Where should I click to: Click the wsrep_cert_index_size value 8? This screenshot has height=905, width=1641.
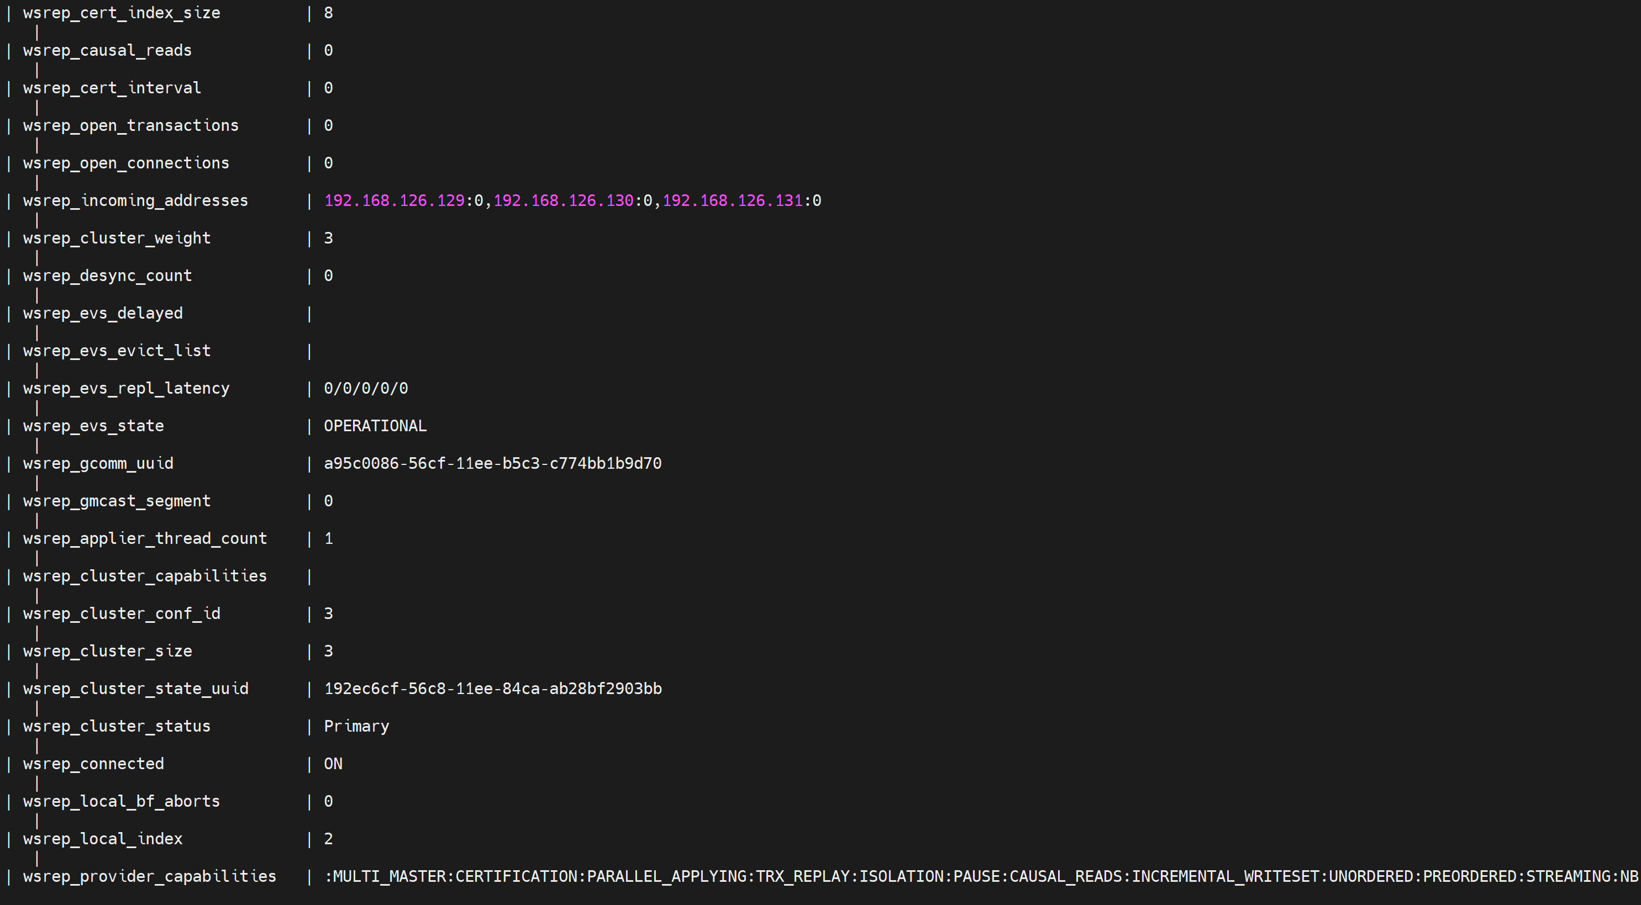329,13
